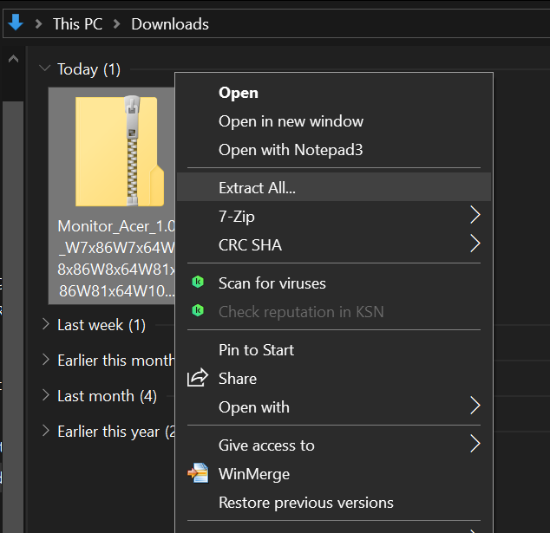
Task: Expand the 7-Zip submenu arrow
Action: pyautogui.click(x=474, y=216)
